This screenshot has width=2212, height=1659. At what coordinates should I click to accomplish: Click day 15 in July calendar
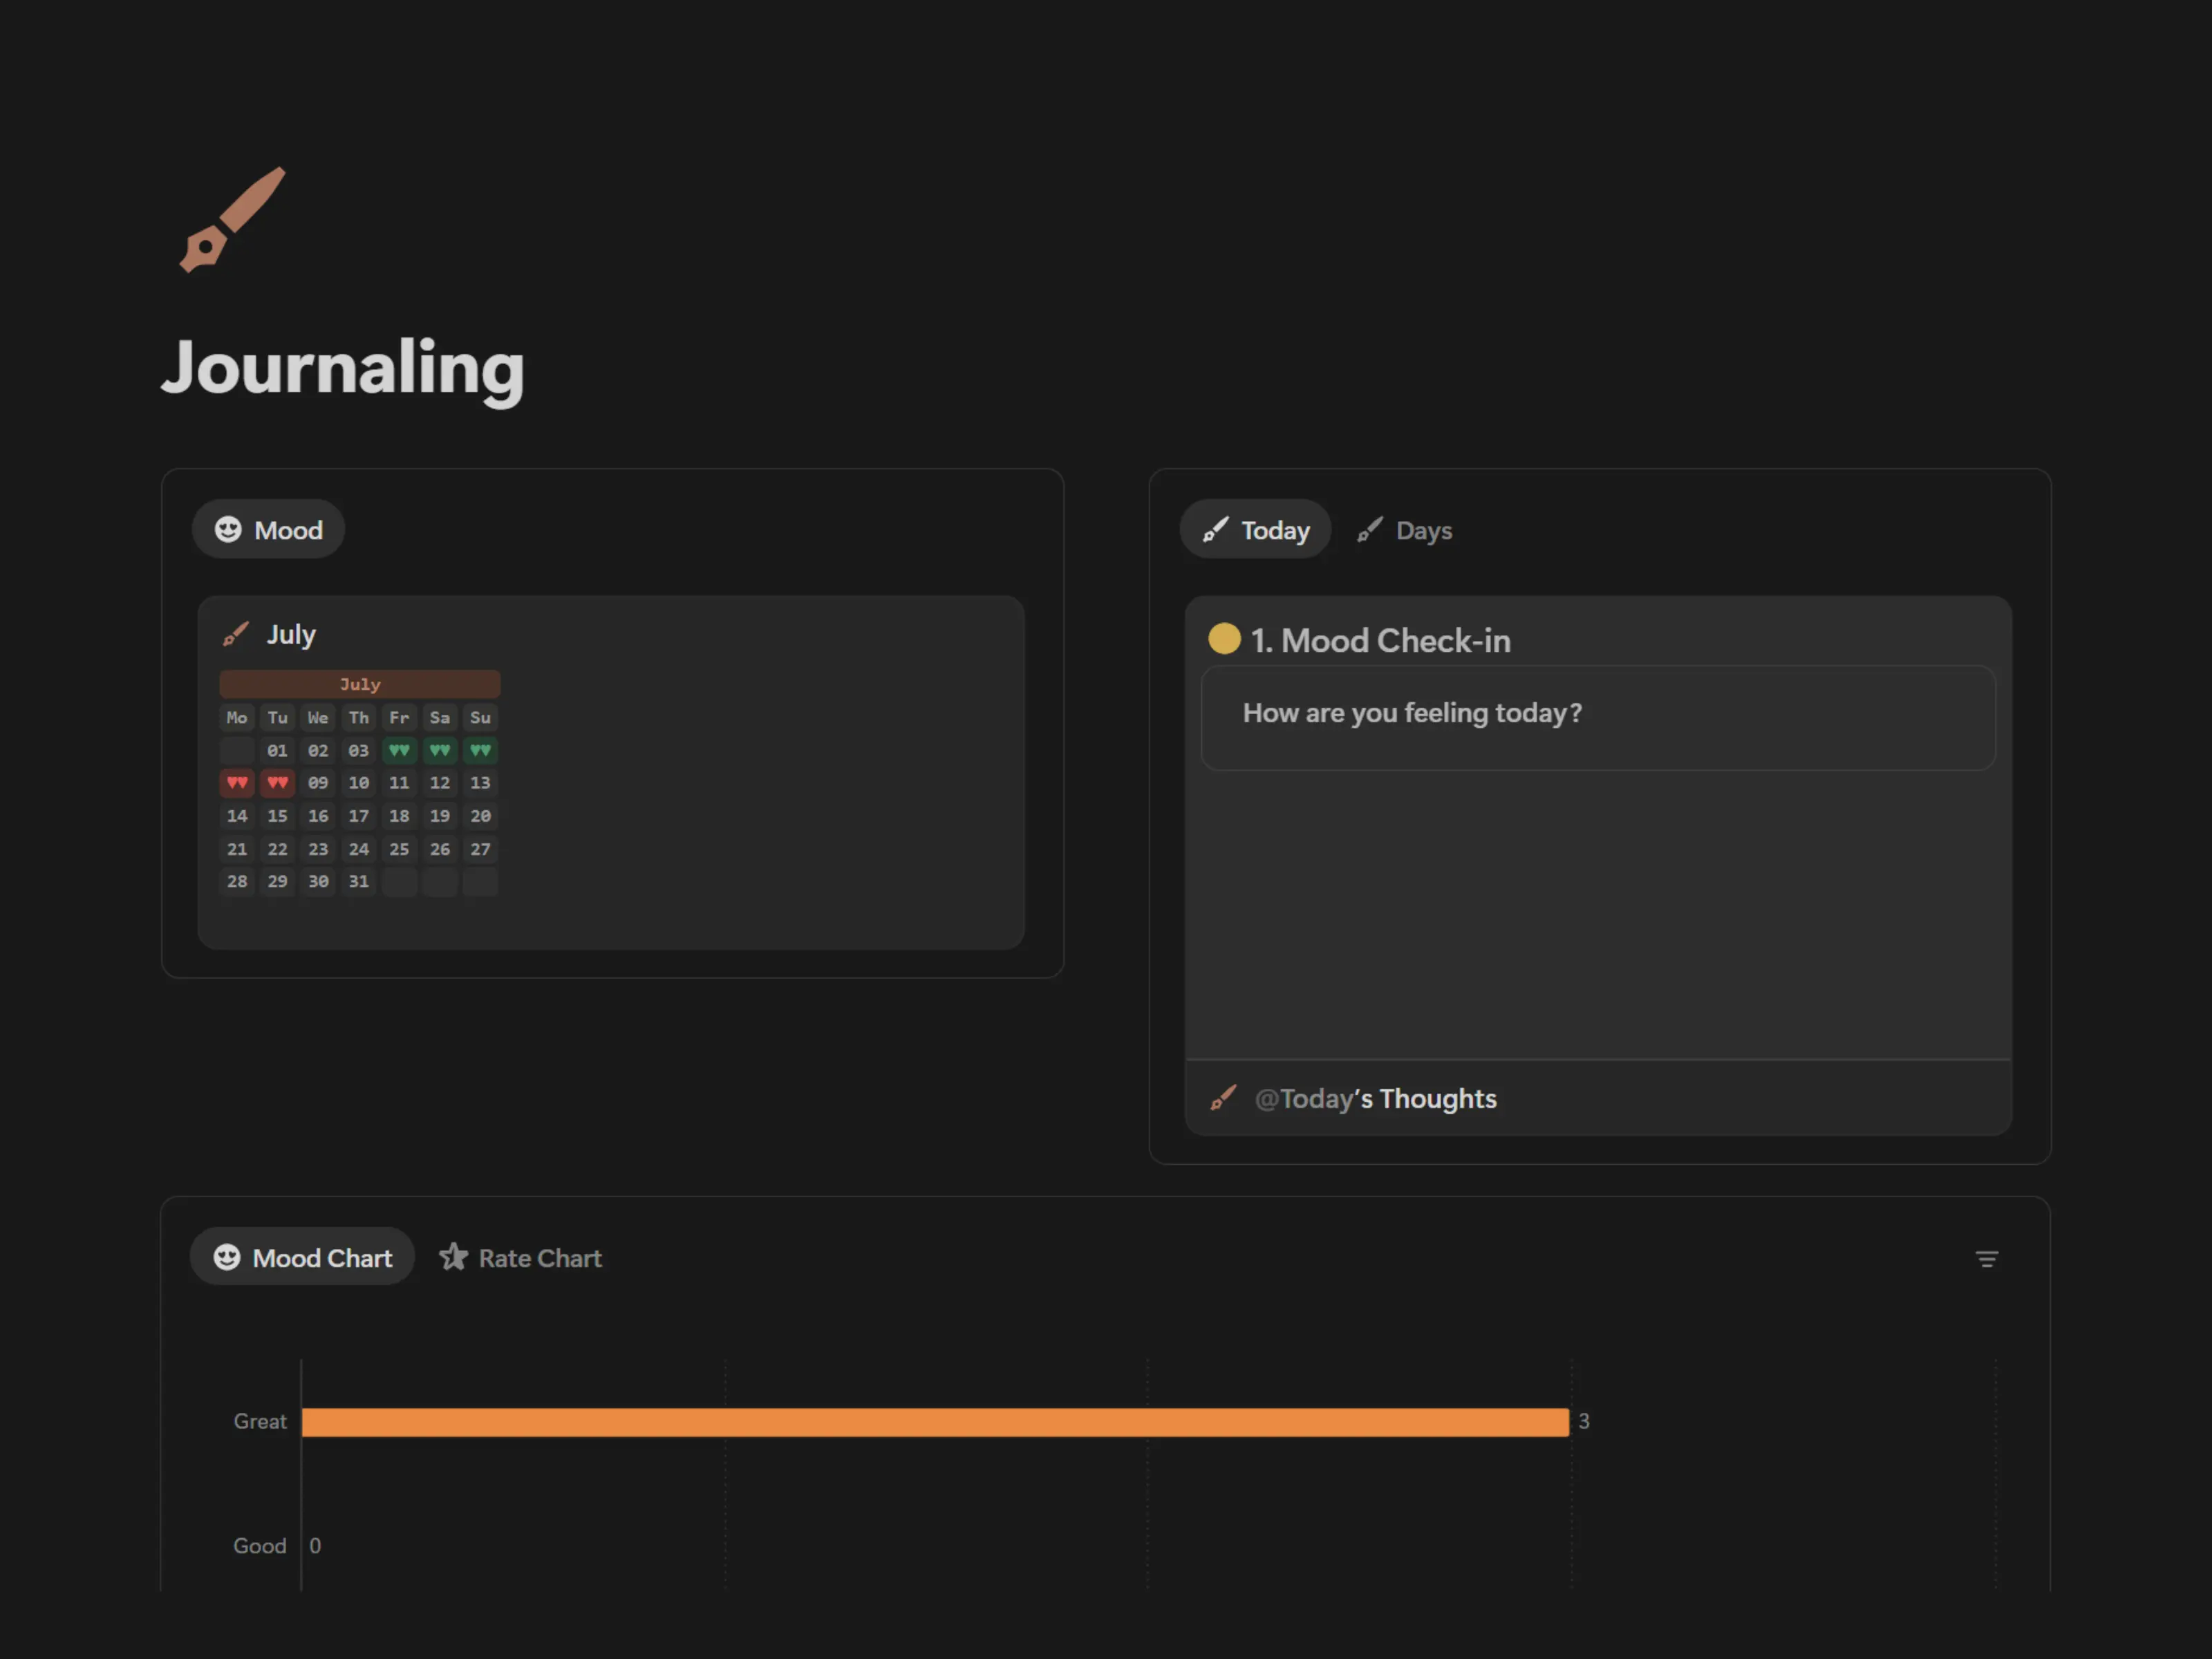click(x=277, y=816)
